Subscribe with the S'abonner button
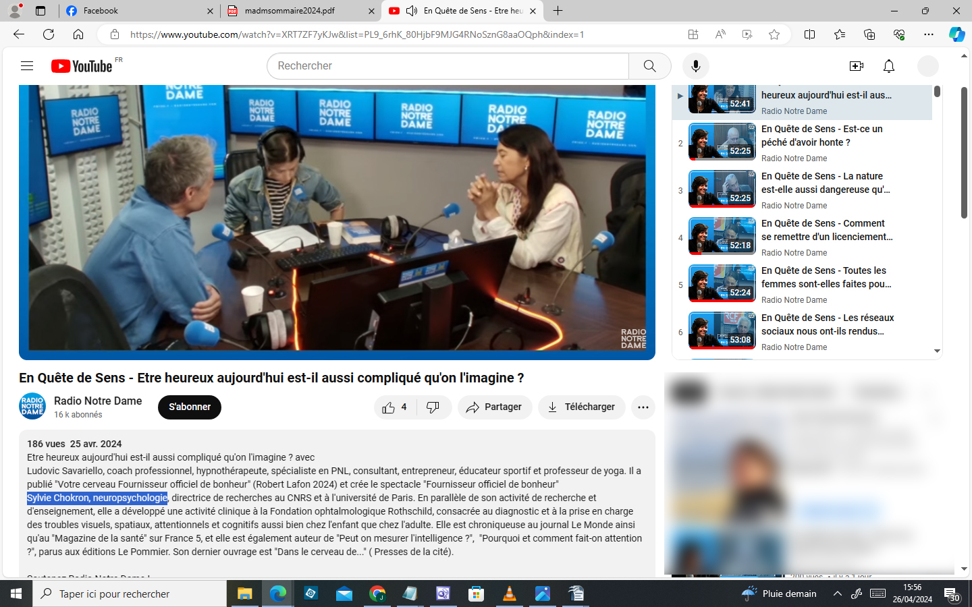972x607 pixels. coord(190,407)
